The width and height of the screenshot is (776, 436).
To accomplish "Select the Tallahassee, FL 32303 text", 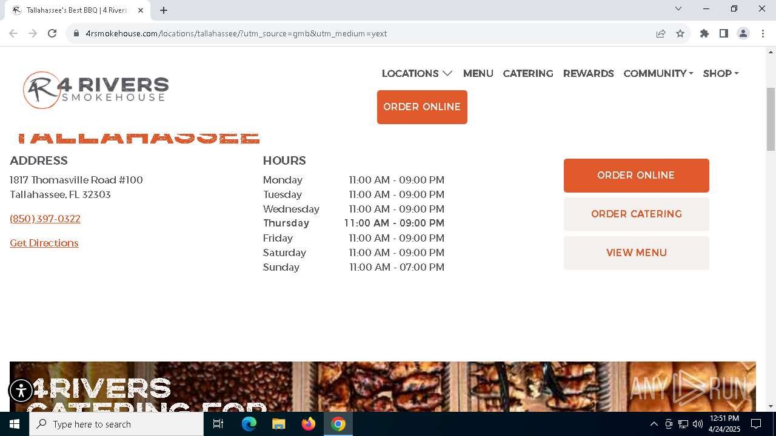I will 60,194.
